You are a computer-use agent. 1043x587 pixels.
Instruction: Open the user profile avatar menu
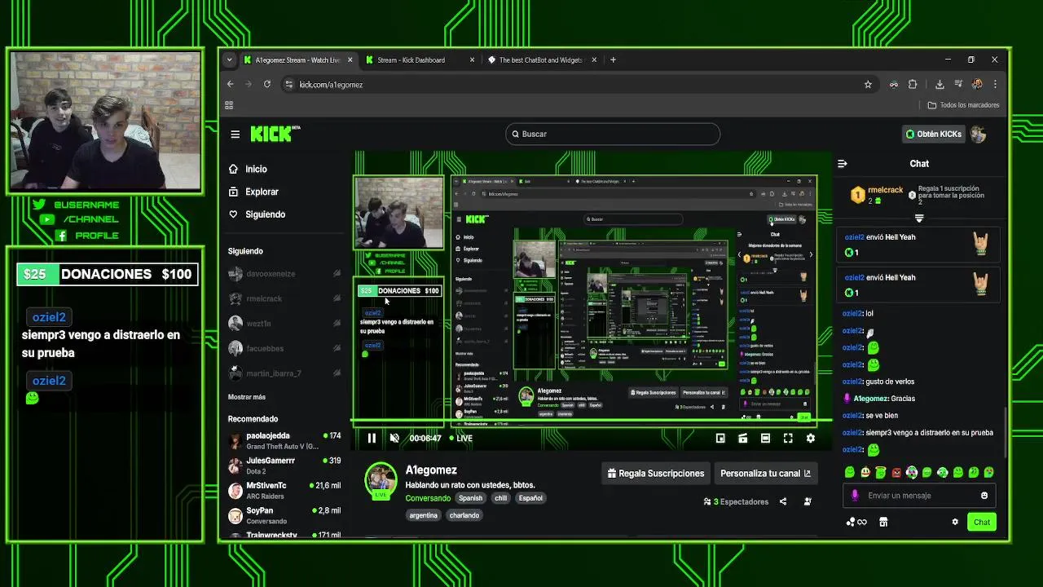[979, 134]
